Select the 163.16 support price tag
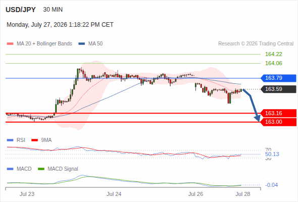The width and height of the screenshot is (298, 202). click(278, 113)
